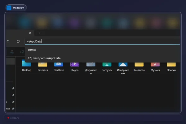The image size is (186, 124).
Task: Select C:\Users\comss\AppData suggestion
Action: pos(102,58)
